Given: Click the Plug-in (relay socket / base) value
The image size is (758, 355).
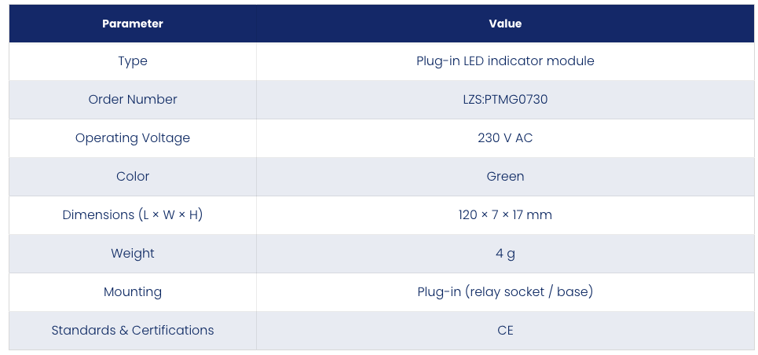Looking at the screenshot, I should coord(505,292).
